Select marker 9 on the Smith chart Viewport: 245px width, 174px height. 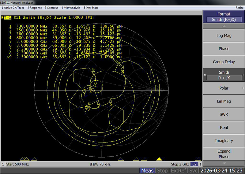pyautogui.click(x=93, y=73)
